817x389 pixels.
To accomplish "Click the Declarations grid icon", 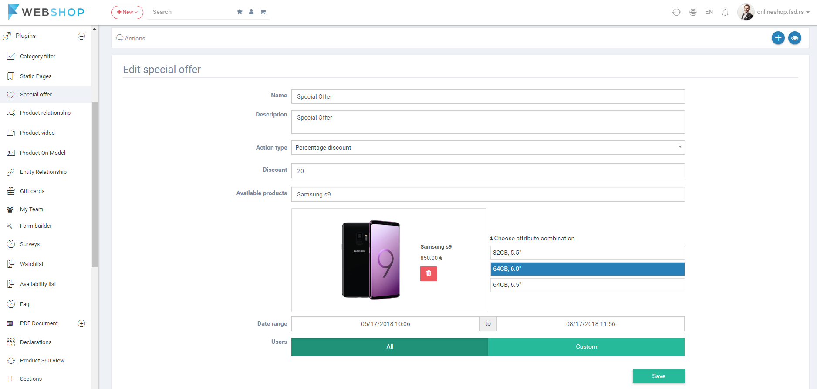I will pyautogui.click(x=11, y=342).
